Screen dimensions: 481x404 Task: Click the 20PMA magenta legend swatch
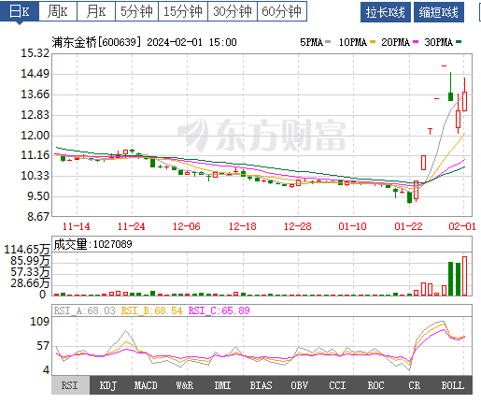click(416, 42)
